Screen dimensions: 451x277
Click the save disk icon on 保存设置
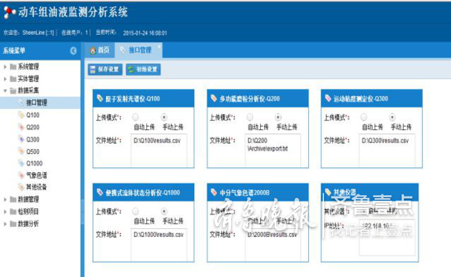point(92,69)
